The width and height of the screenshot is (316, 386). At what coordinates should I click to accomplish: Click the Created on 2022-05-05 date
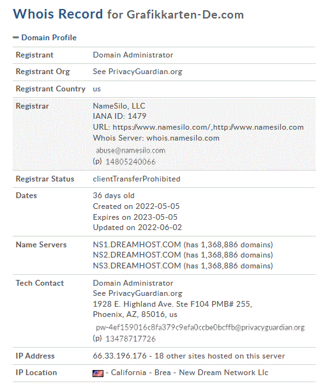pos(136,206)
